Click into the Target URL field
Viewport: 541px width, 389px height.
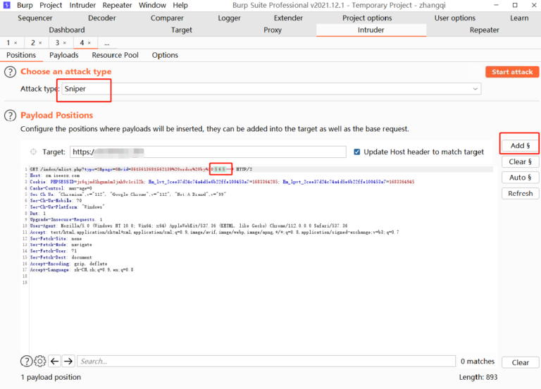click(x=208, y=152)
